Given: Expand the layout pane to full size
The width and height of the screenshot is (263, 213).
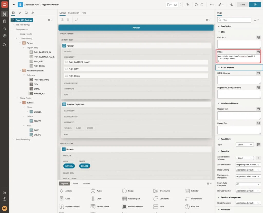Looking at the screenshot, I should 77,20.
